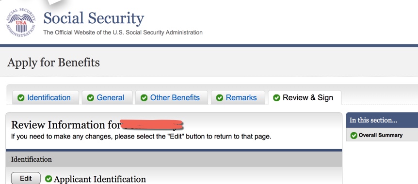Click the green checkmark on Other Benefits tab
The width and height of the screenshot is (418, 184).
(x=144, y=98)
